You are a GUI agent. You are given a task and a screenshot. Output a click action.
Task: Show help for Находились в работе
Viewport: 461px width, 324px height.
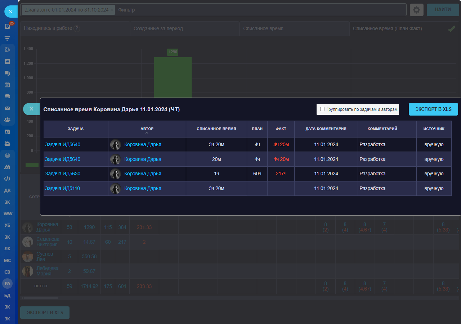tap(77, 28)
